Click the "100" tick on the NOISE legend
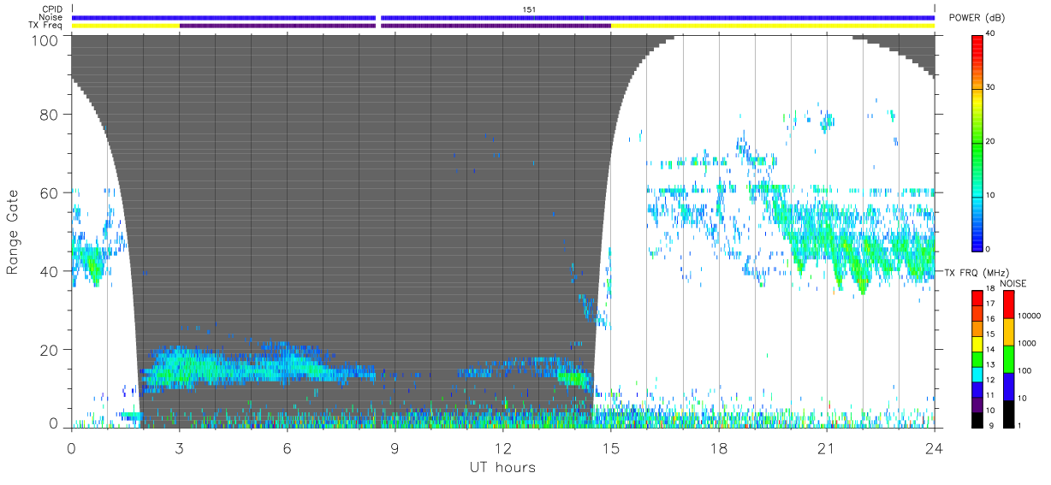Screen dimensions: 1051x485 [x=1024, y=370]
